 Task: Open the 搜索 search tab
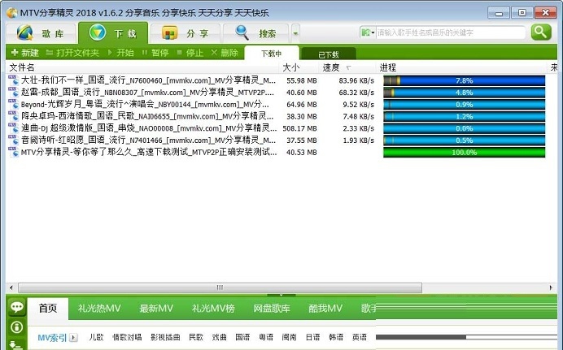(255, 33)
